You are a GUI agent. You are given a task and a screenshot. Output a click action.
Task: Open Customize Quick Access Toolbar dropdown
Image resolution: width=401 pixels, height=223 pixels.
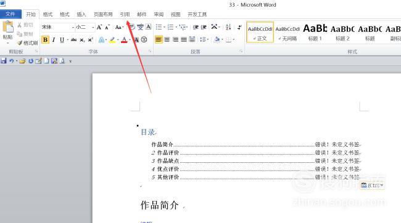pos(70,61)
